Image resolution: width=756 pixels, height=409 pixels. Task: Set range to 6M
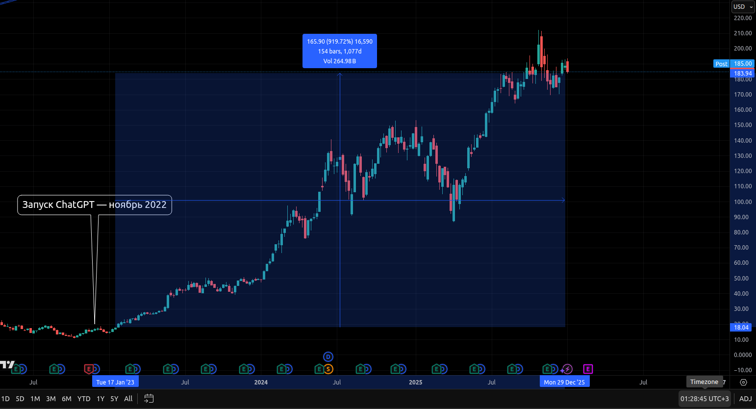tap(67, 399)
